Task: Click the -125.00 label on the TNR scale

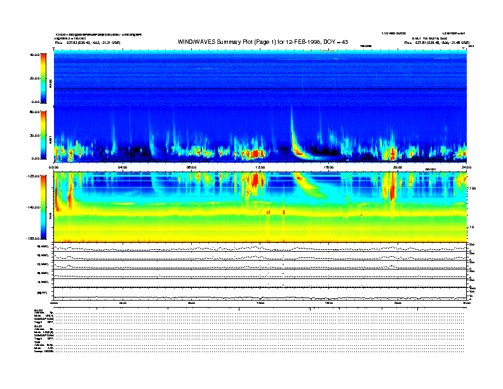Action: (32, 176)
